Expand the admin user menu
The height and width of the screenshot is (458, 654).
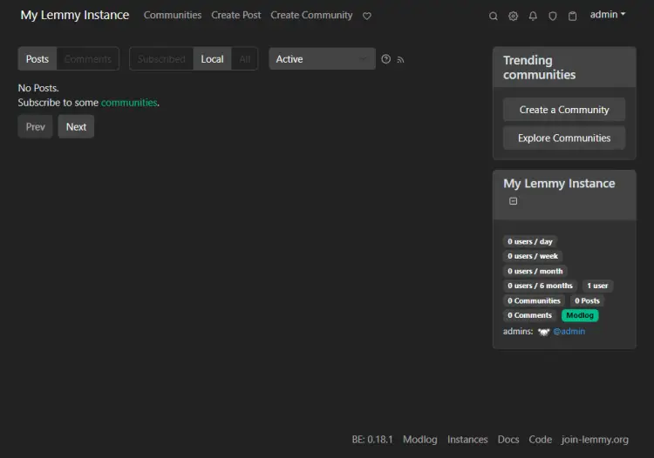607,15
